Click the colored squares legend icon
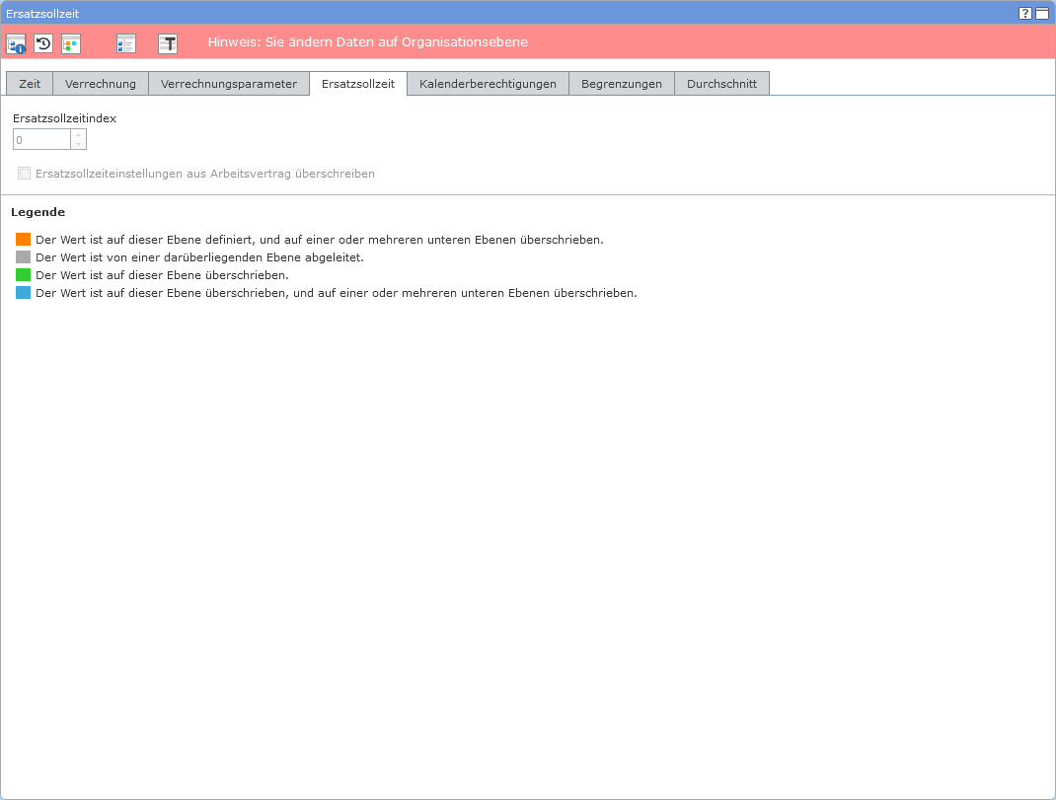The image size is (1056, 800). [71, 43]
